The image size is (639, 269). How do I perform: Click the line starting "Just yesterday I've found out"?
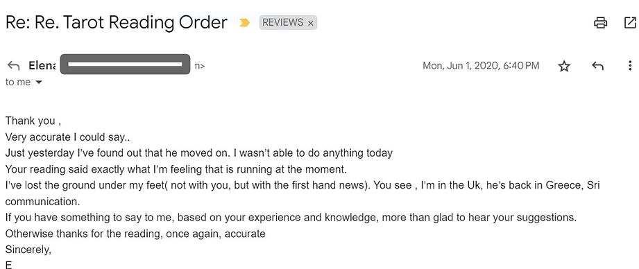point(199,153)
